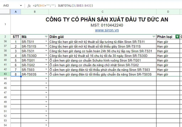Viewport: 182px width, 127px height.
Task: Select column B header
Action: (x=35, y=12)
